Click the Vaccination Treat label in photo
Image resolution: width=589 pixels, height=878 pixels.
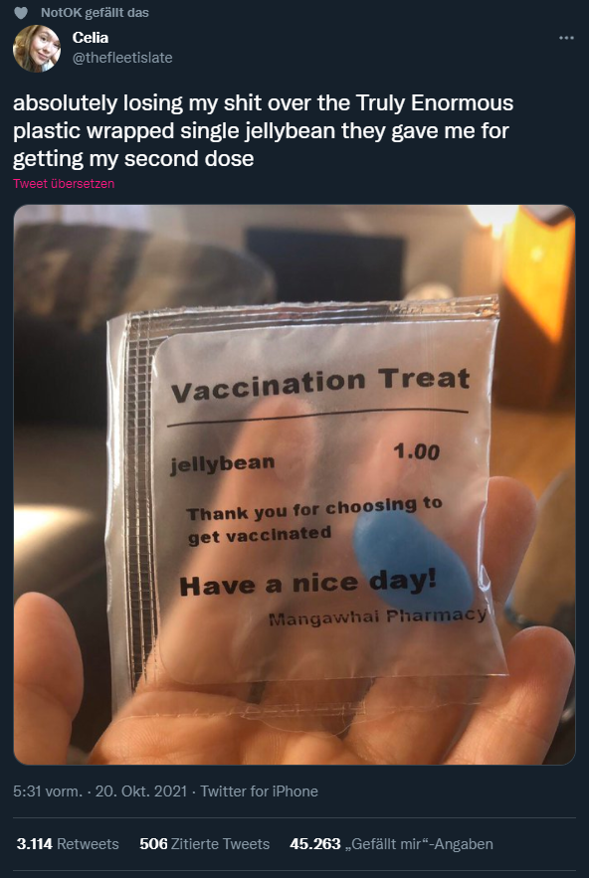[320, 383]
